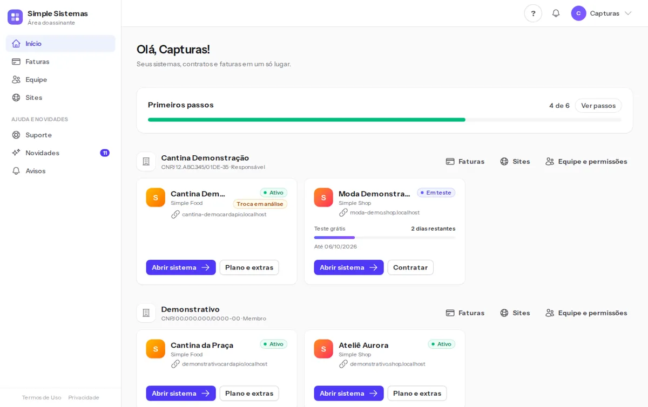Open Faturas in the sidebar menu

60,61
